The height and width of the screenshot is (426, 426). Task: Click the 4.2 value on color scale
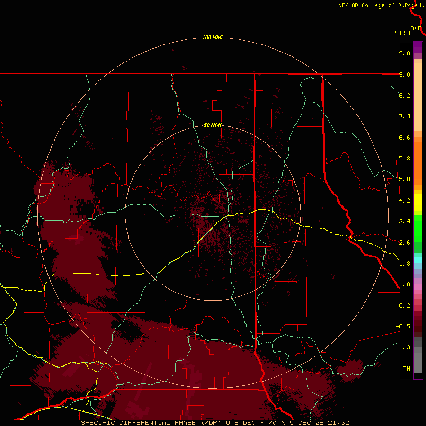click(x=405, y=201)
